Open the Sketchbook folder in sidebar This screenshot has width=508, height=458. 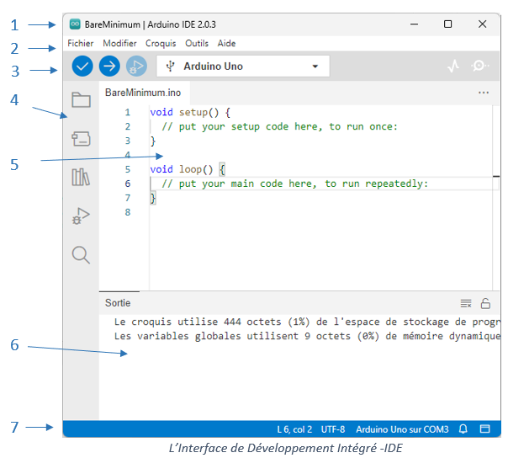click(x=81, y=99)
